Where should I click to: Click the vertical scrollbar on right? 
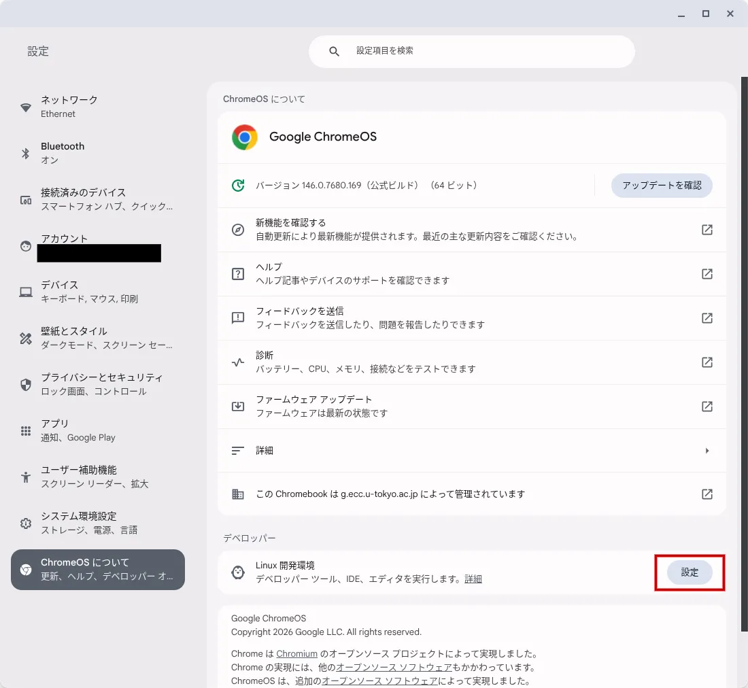[744, 354]
